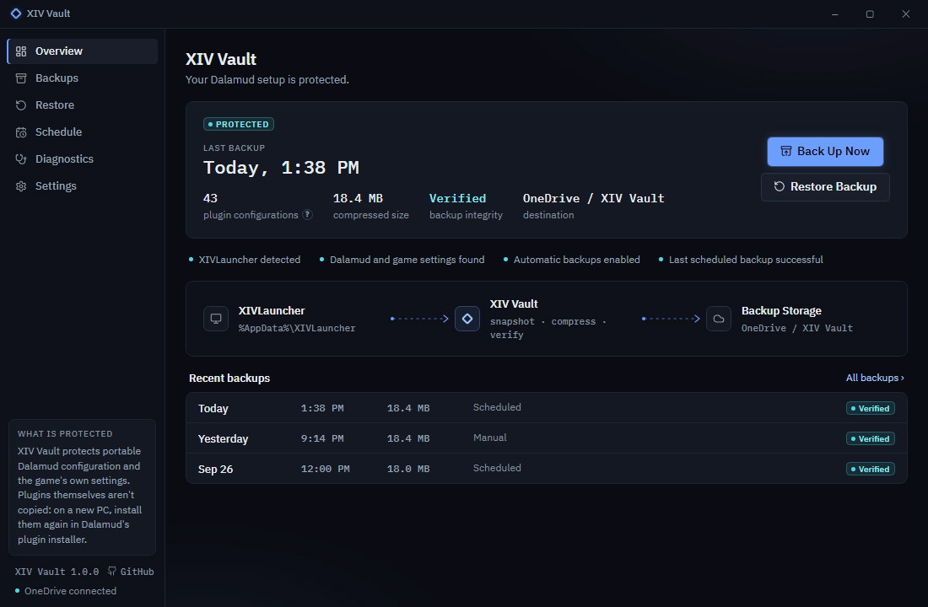Click the Backups archive box icon
Screen dimensions: 928x607
coord(21,78)
